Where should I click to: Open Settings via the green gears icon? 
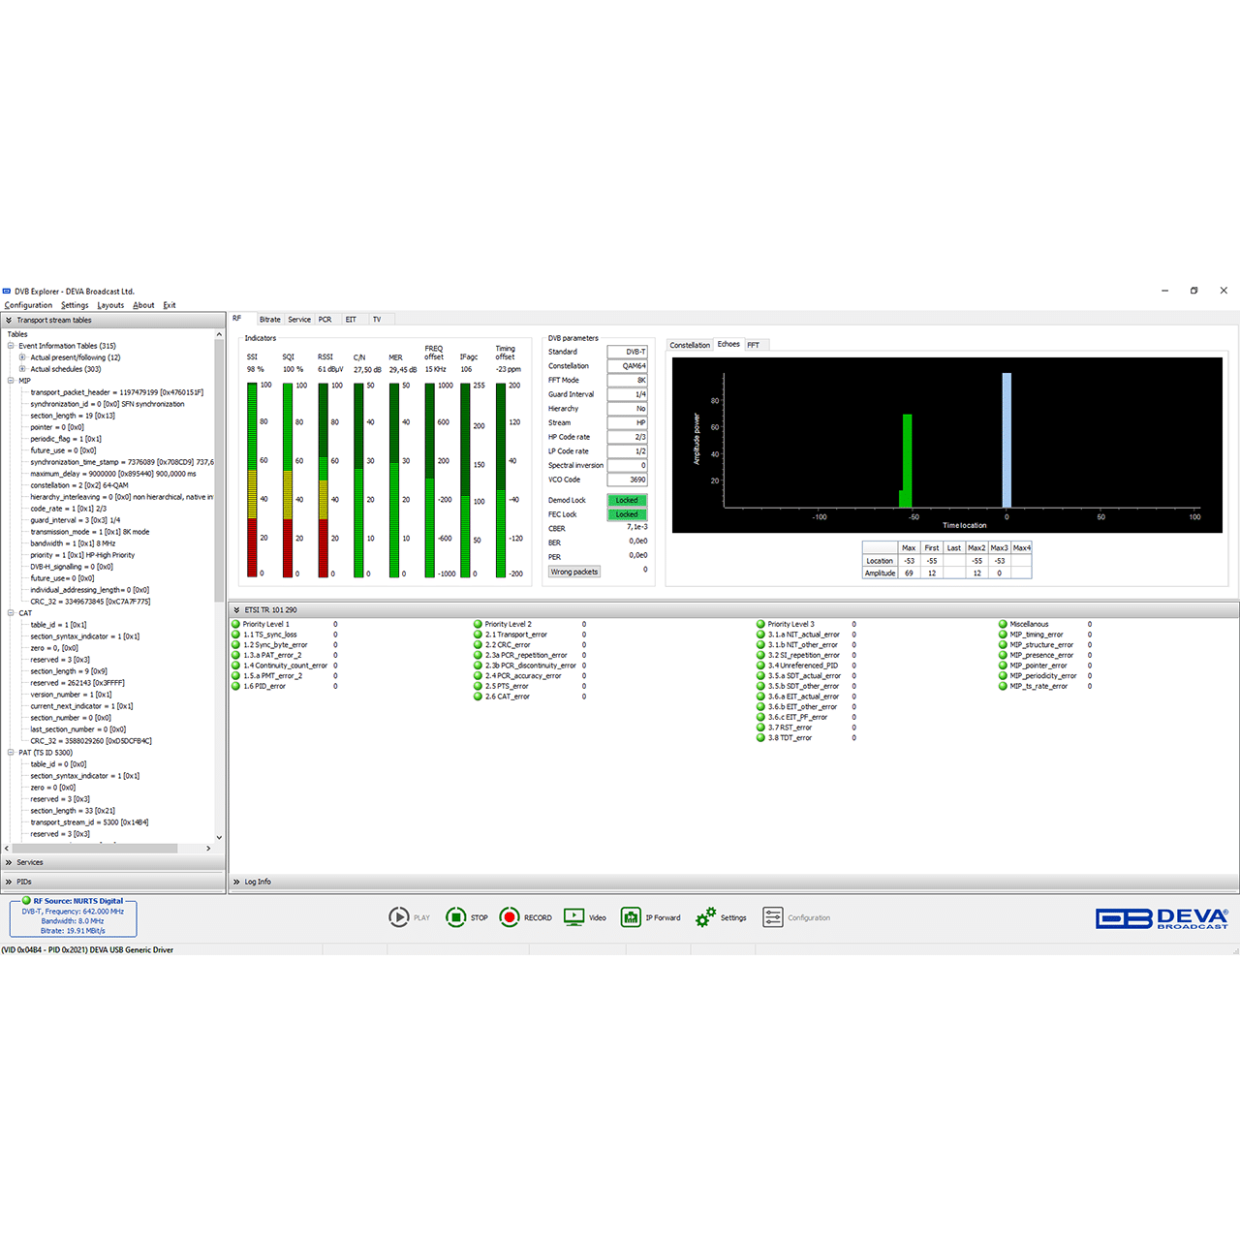tap(706, 917)
